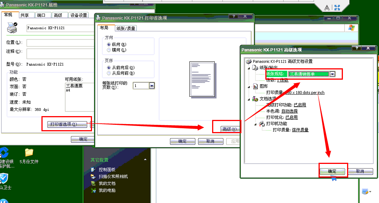The width and height of the screenshot is (379, 203).
Task: Click the 注释 comment input field
Action: pos(60,54)
